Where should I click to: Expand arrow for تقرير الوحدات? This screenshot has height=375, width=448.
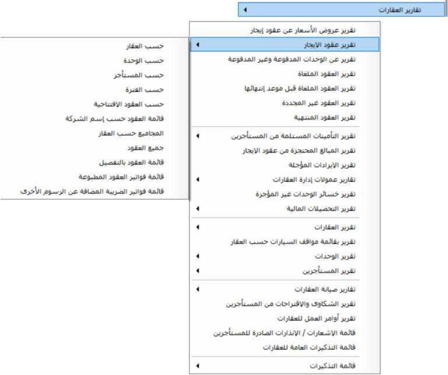[x=198, y=257]
